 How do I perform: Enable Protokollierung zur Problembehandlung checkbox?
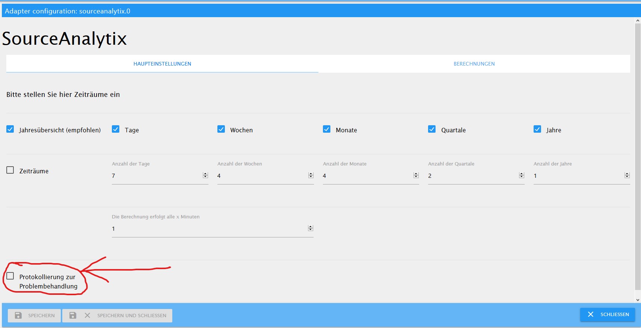pos(10,276)
